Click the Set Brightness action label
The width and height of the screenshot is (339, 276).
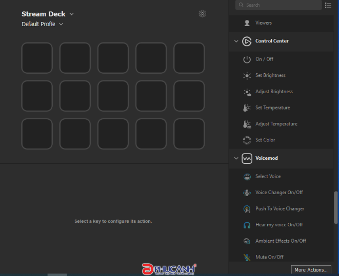pos(270,75)
